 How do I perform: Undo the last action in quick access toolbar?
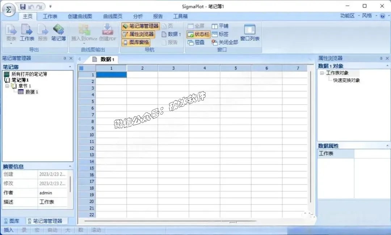click(31, 7)
